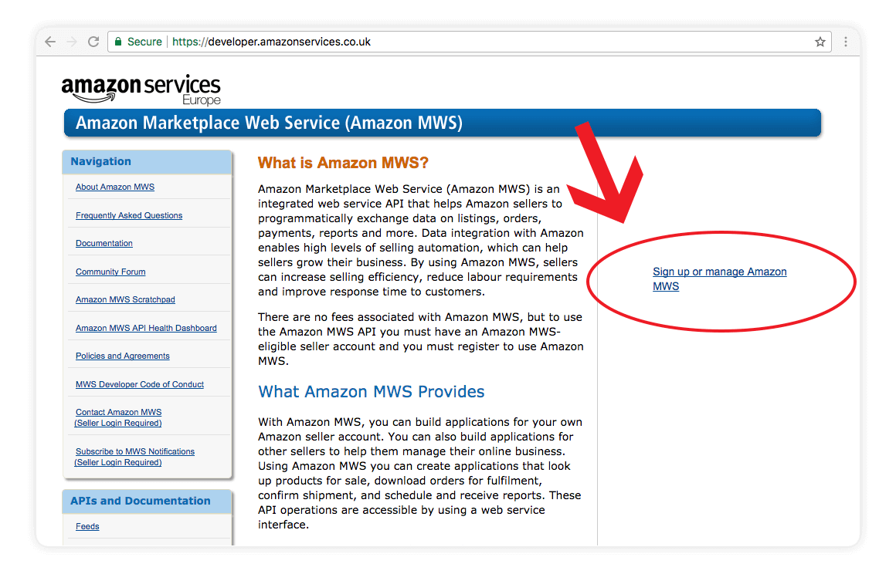The image size is (896, 574).
Task: Click Subscribe to MWS Notifications link
Action: [134, 457]
